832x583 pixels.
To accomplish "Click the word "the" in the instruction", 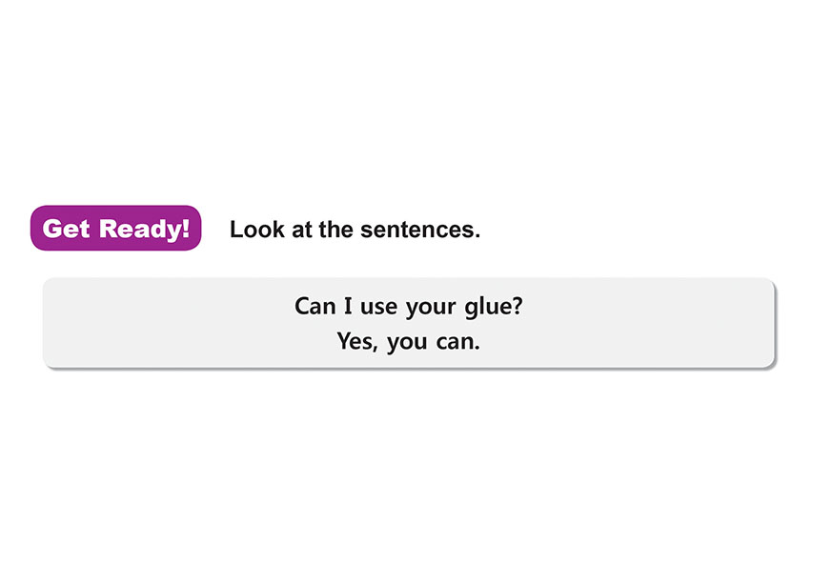I will 335,230.
